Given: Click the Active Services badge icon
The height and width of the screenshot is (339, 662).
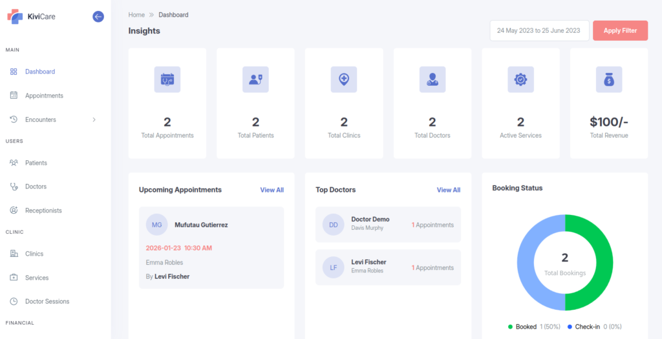Looking at the screenshot, I should tap(520, 79).
